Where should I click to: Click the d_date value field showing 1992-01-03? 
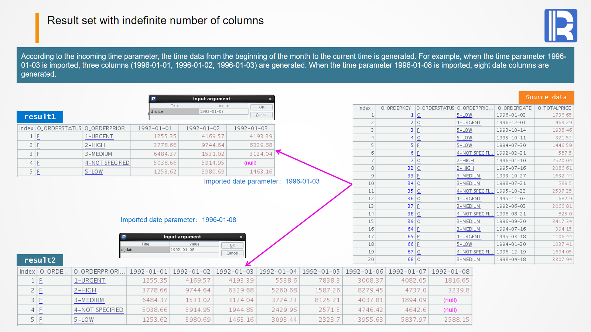(x=223, y=111)
